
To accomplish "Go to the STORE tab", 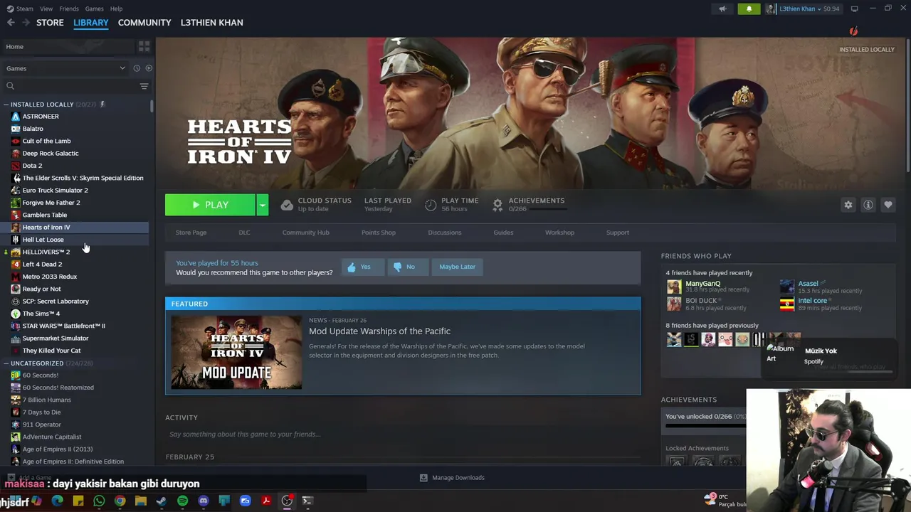I will tap(50, 23).
